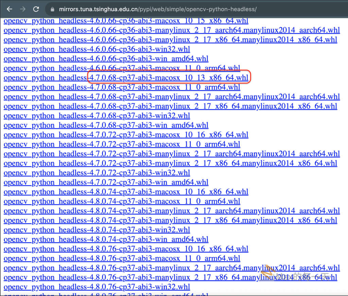Open 4.6.0.66-cp36 win_amd64 wheel link

tap(106, 59)
